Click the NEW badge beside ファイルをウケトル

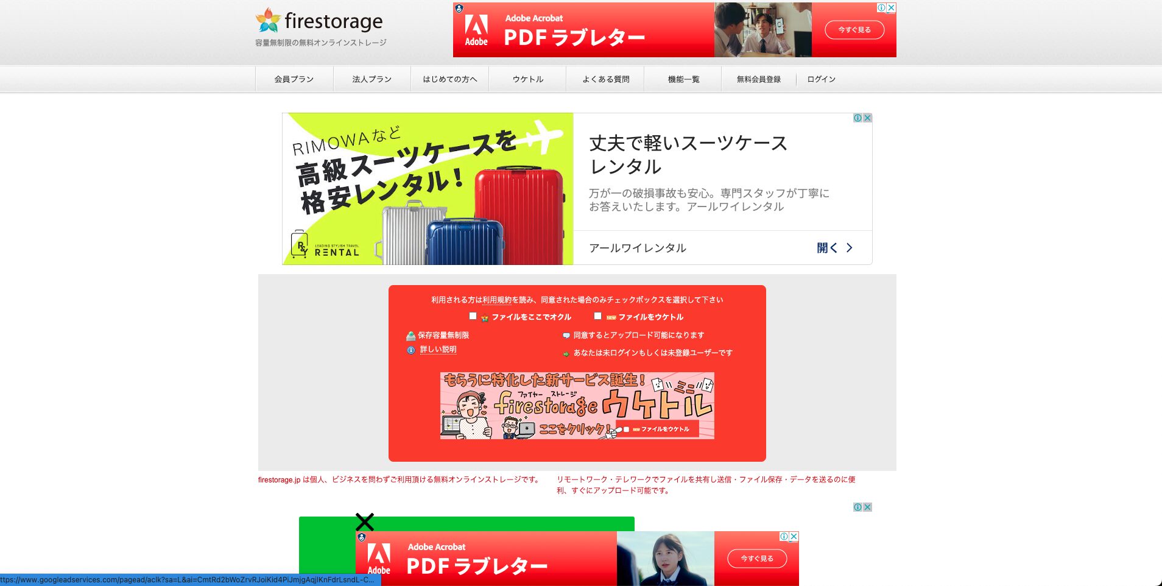(611, 316)
